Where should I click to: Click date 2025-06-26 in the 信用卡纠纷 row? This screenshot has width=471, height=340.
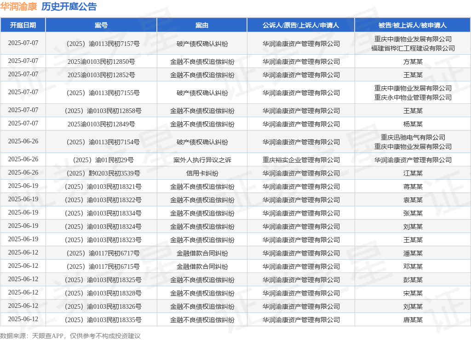click(x=23, y=173)
